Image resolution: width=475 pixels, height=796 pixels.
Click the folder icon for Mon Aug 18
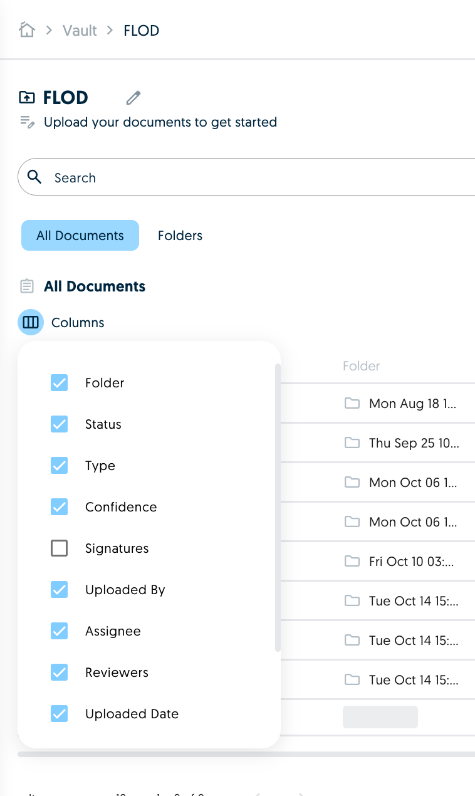click(x=352, y=403)
